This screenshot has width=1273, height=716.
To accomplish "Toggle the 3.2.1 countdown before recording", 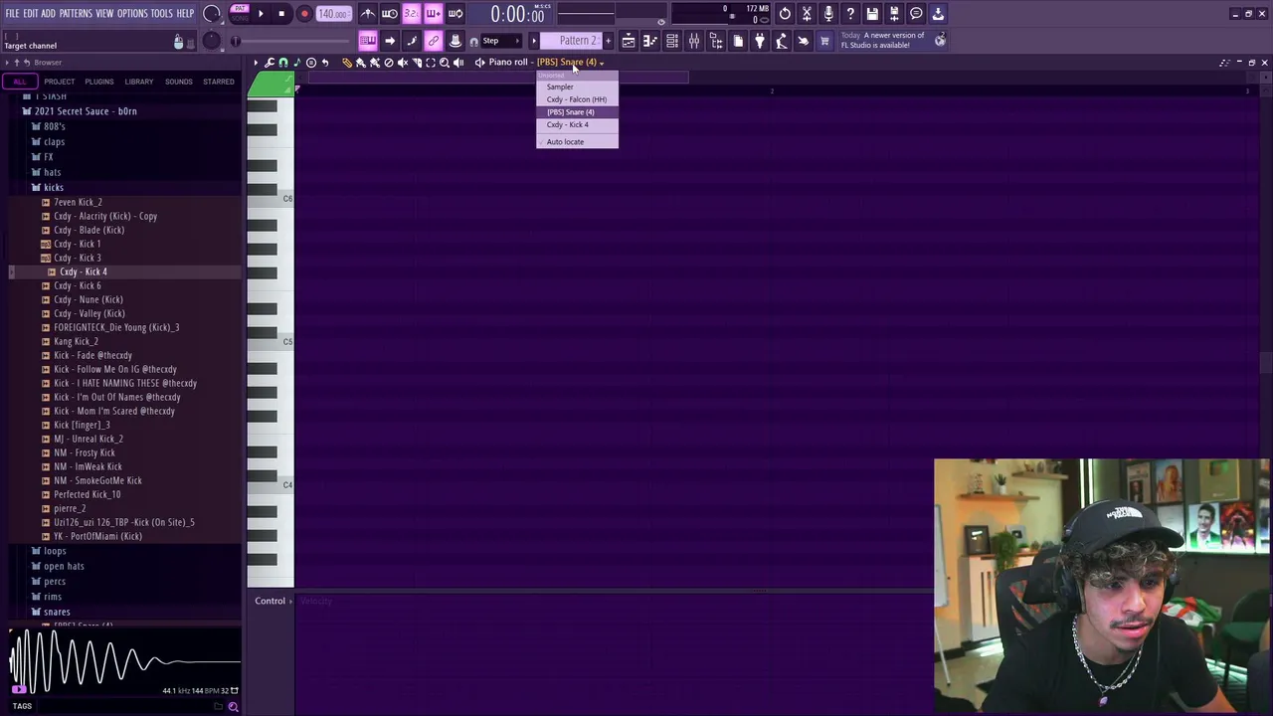I will 411,14.
